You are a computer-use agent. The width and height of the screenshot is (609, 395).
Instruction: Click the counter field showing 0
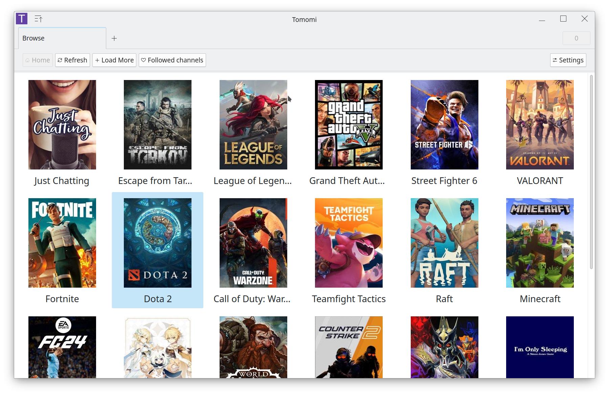click(577, 38)
